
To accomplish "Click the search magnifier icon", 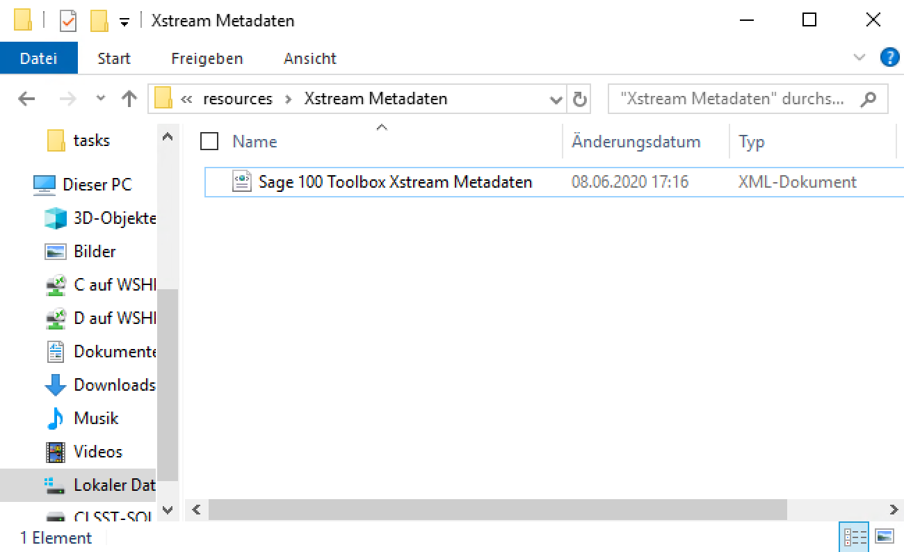I will click(868, 99).
